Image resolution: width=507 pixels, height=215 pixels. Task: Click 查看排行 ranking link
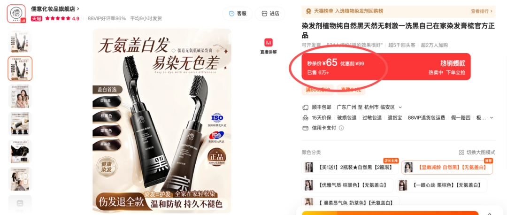click(x=482, y=11)
